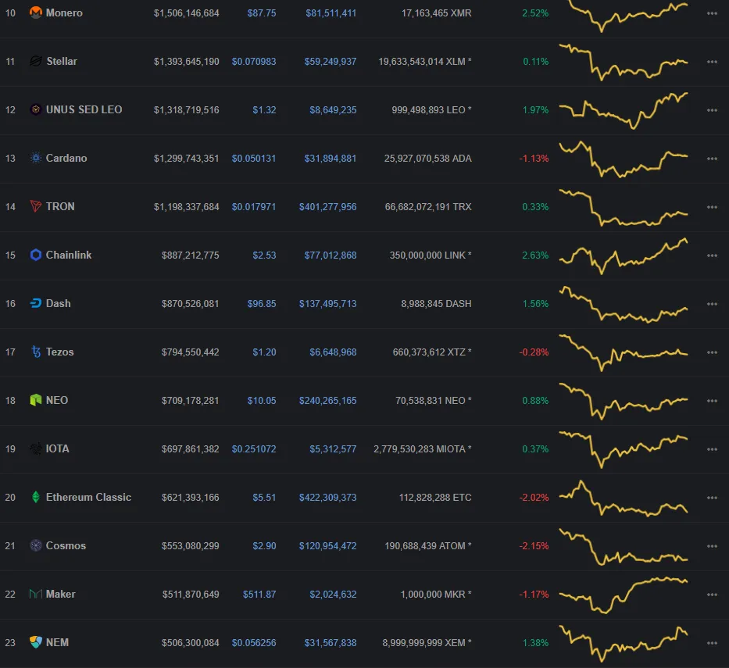Select NEM market cap $506,300,084

tap(190, 642)
